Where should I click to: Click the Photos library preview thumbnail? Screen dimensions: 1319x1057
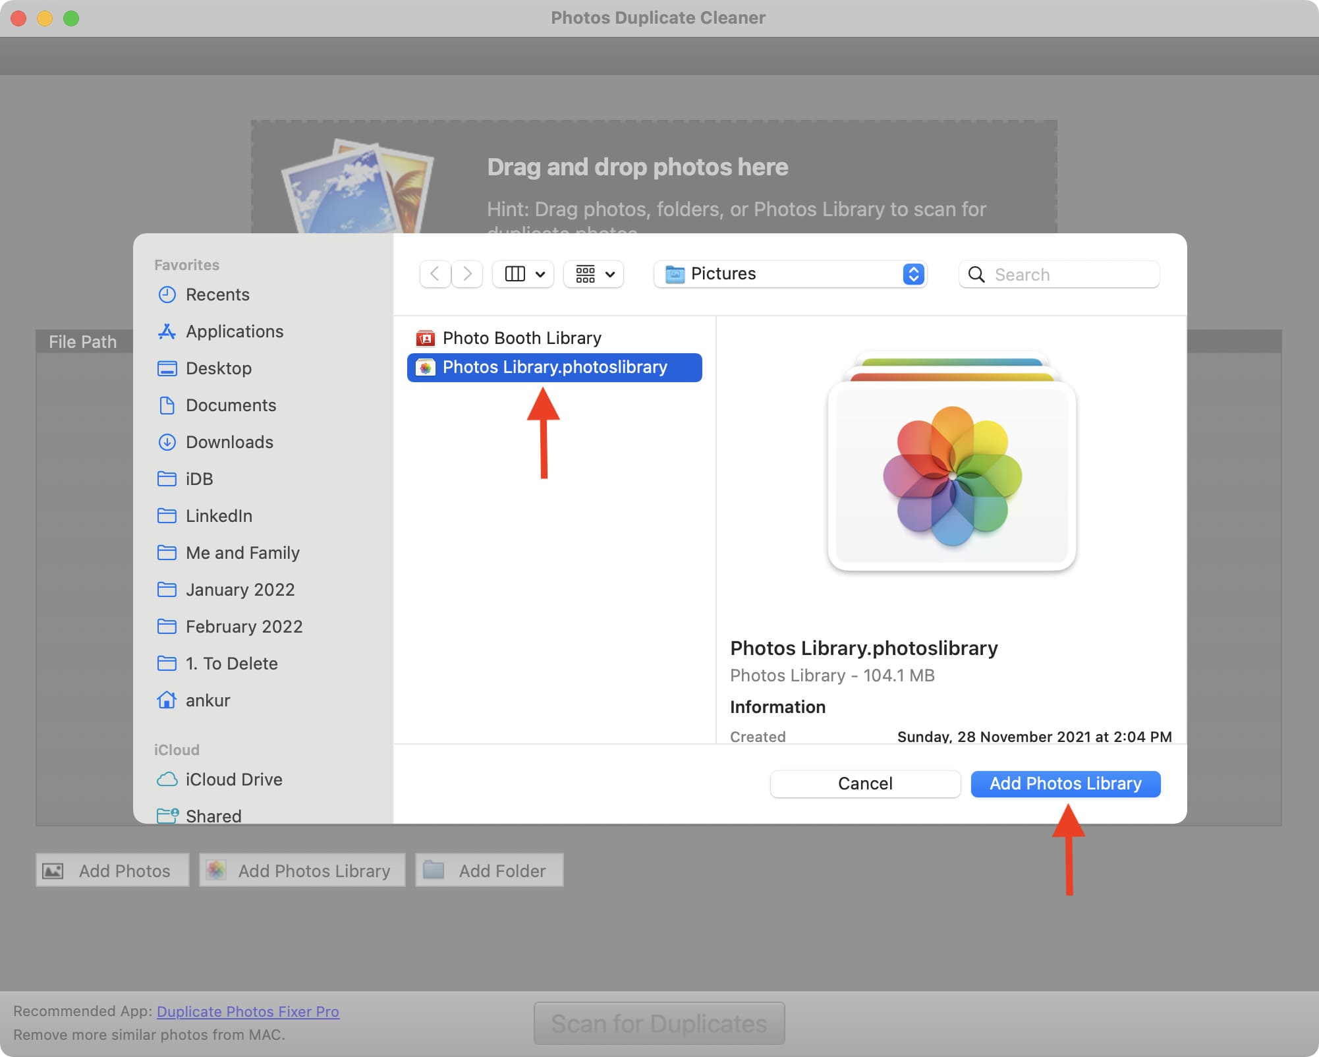(x=951, y=463)
